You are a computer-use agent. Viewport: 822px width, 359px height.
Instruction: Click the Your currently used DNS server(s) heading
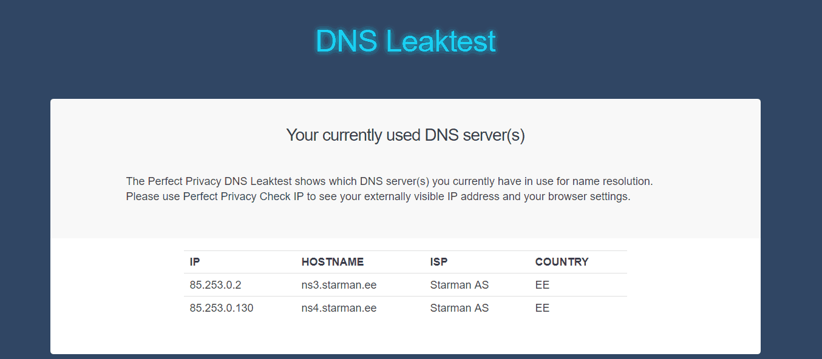click(x=405, y=135)
